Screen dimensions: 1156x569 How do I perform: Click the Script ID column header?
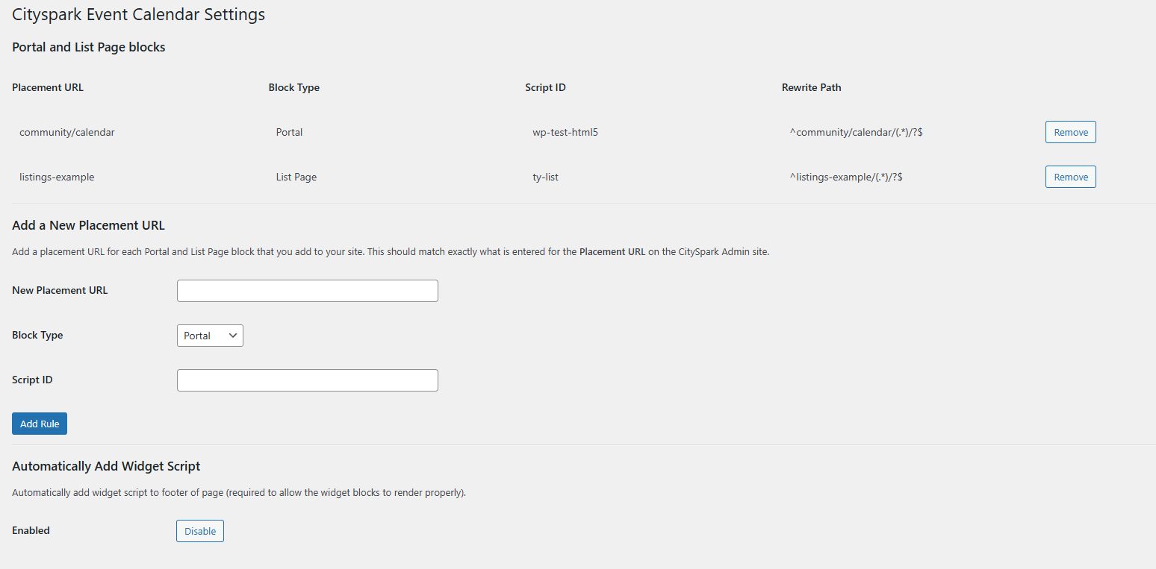(x=546, y=87)
